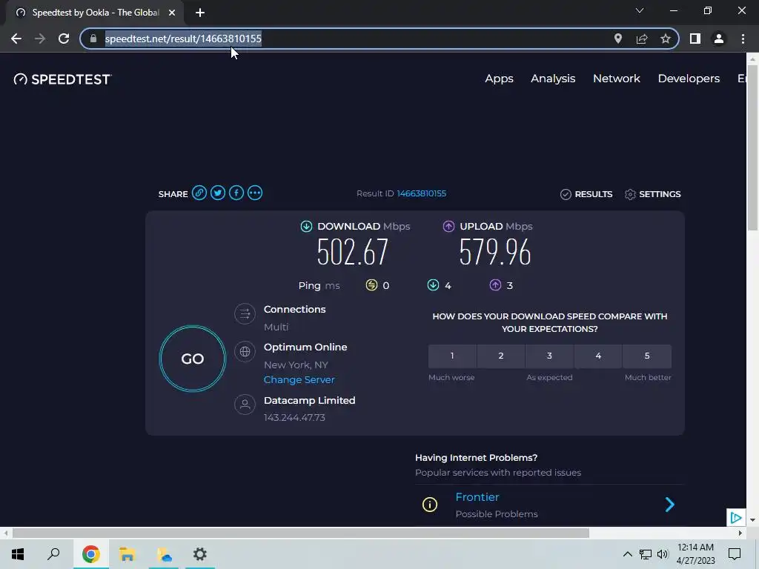Image resolution: width=759 pixels, height=569 pixels.
Task: Click Multi connections text
Action: click(276, 327)
